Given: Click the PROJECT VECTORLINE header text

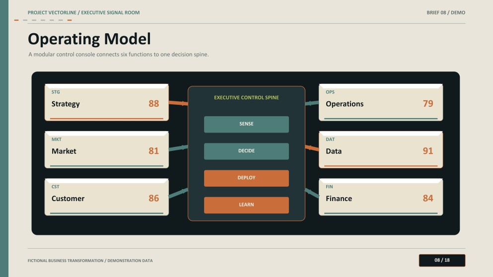Looking at the screenshot, I should (83, 12).
